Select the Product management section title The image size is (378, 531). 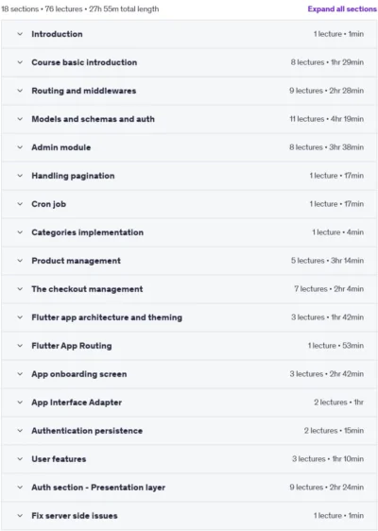coord(76,261)
